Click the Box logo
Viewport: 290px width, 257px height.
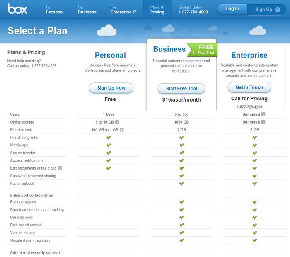point(17,9)
